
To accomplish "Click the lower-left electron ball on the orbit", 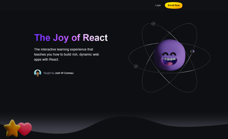I will point(136,66).
